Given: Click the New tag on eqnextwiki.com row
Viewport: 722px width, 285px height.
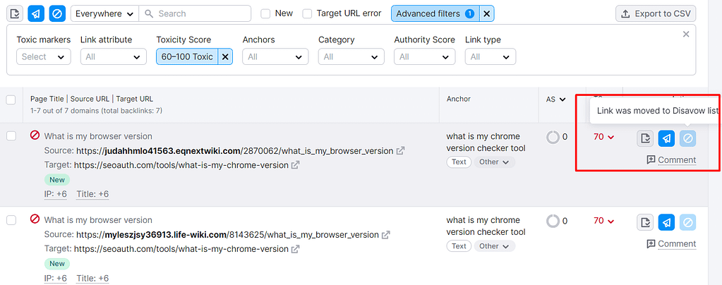Looking at the screenshot, I should 57,180.
